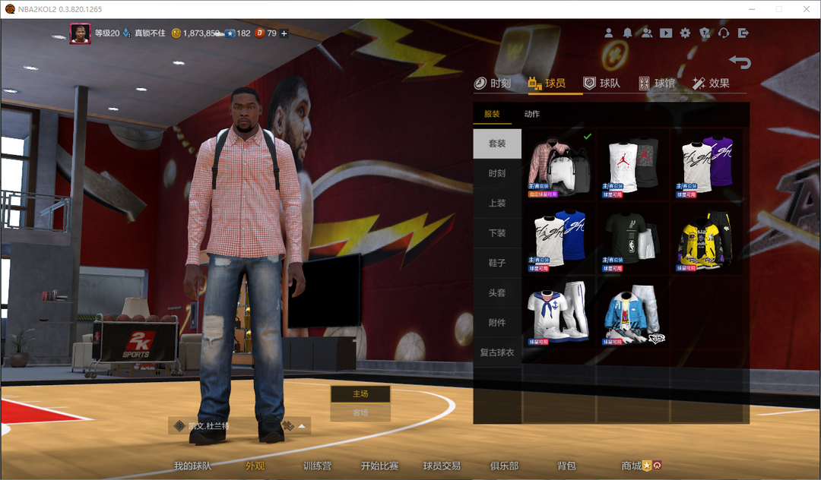Viewport: 821px width, 480px height.
Task: Choose the 头套 category
Action: (497, 292)
